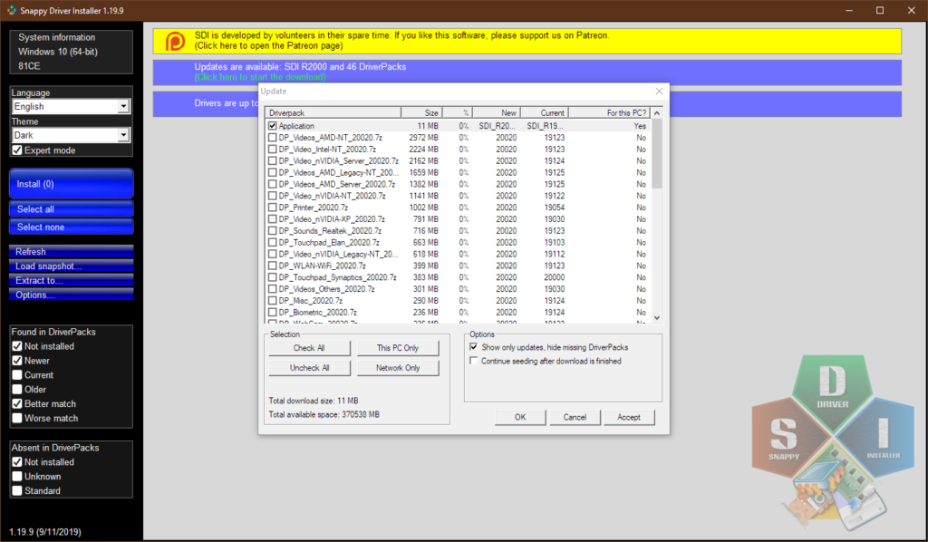Enable the Standard filter checkbox
The height and width of the screenshot is (542, 928).
(17, 490)
